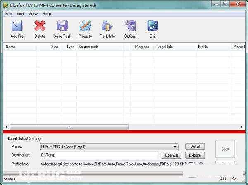
Task: Click the Progress column header
Action: [142, 47]
